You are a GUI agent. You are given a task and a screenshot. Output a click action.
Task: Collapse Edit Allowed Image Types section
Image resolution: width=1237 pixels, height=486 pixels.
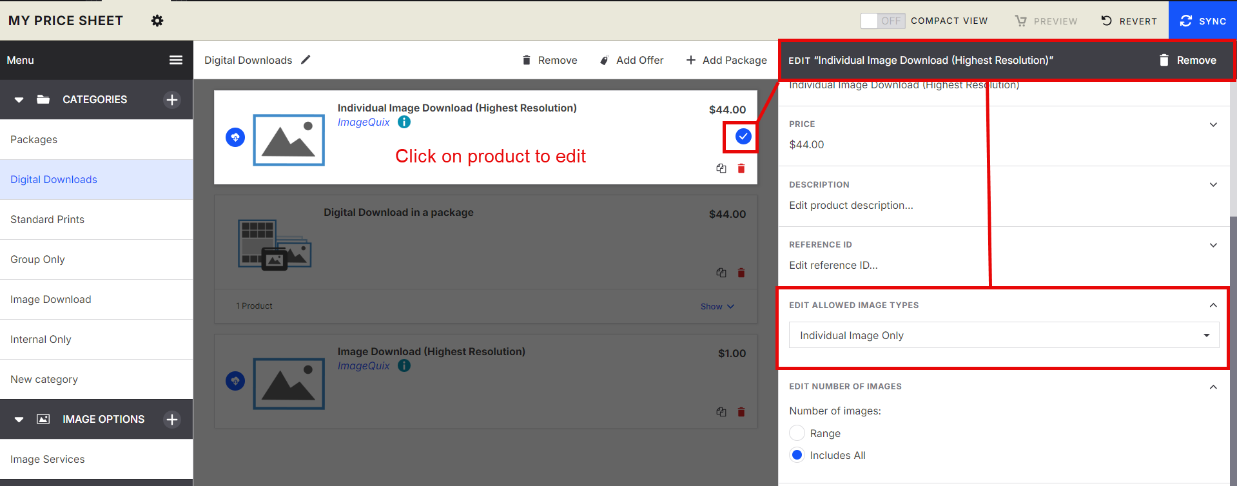click(x=1213, y=306)
